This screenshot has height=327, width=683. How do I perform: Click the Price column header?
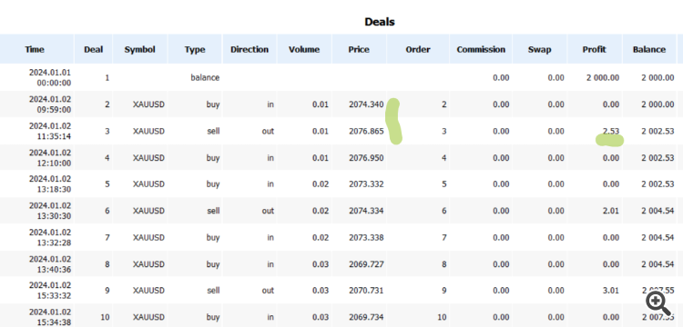[359, 50]
